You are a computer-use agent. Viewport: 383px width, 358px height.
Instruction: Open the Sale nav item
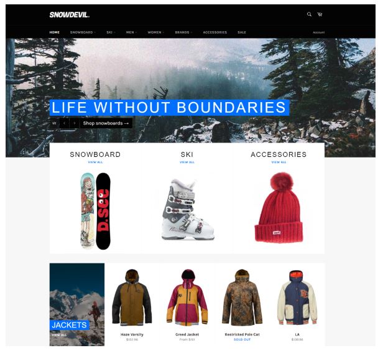click(242, 32)
